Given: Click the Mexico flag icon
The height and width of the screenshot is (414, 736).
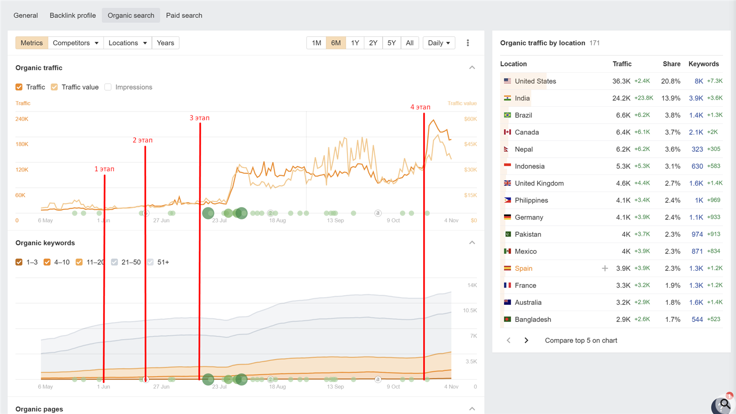Looking at the screenshot, I should (x=507, y=252).
